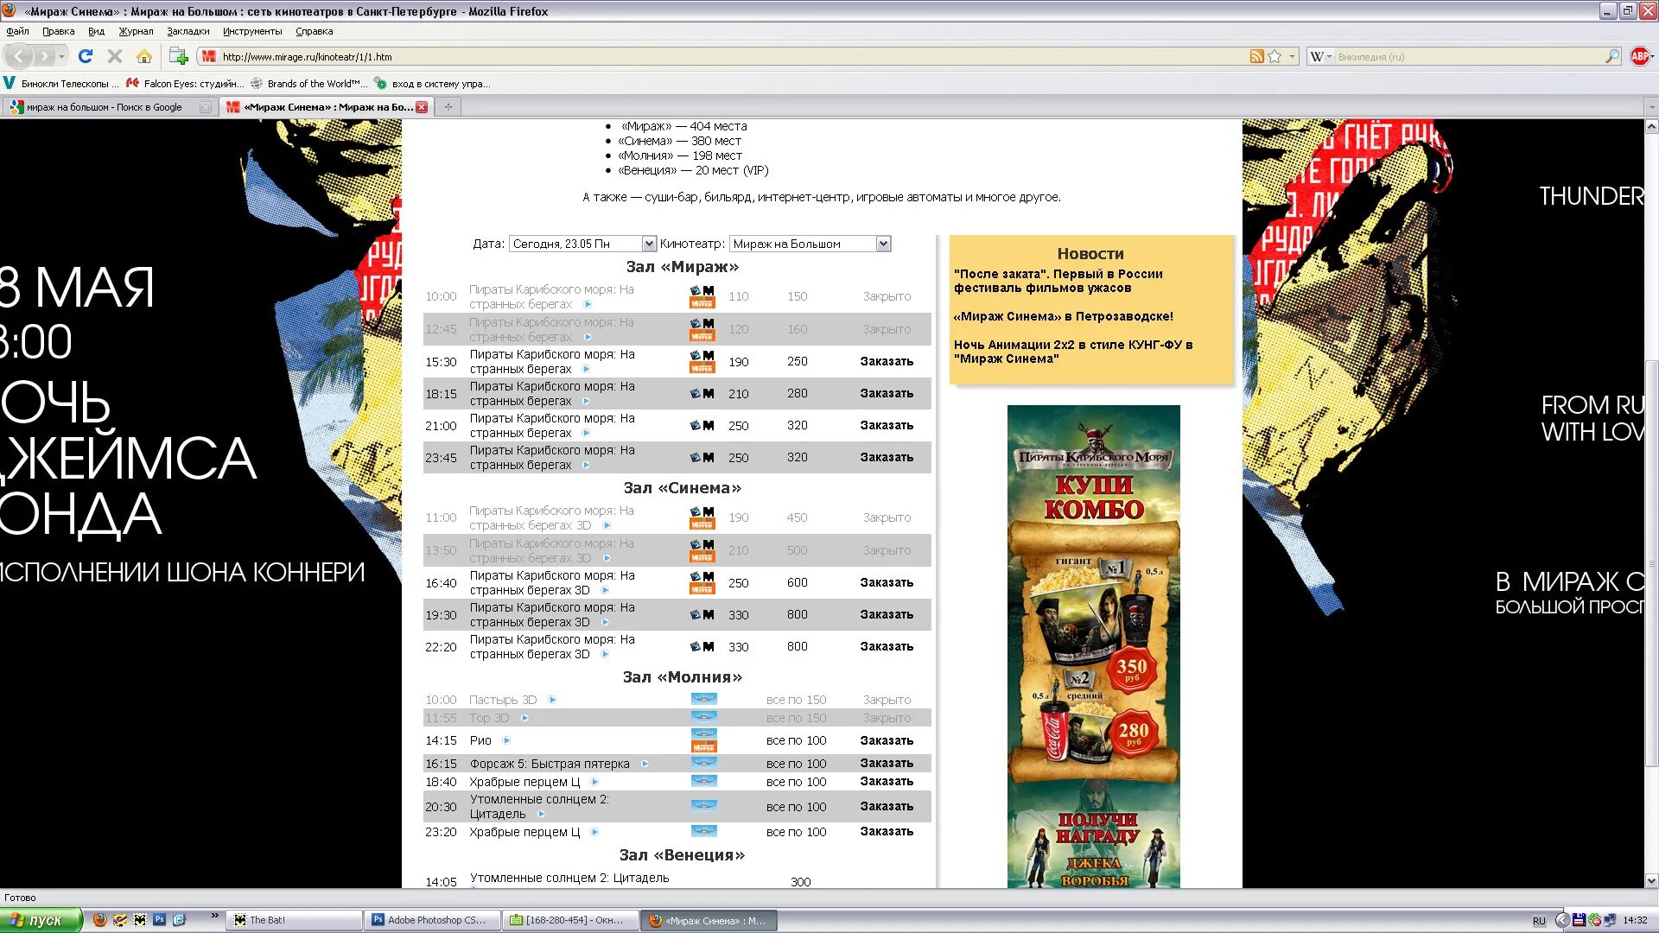This screenshot has width=1659, height=933.
Task: Click the RSS feed icon in address bar
Action: pyautogui.click(x=1256, y=56)
